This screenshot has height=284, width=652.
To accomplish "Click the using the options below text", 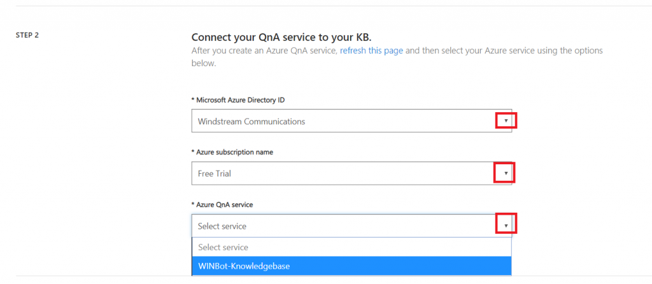I will [x=397, y=57].
